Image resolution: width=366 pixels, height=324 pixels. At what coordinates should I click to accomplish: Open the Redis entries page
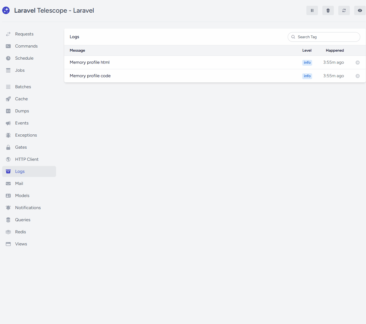point(20,232)
